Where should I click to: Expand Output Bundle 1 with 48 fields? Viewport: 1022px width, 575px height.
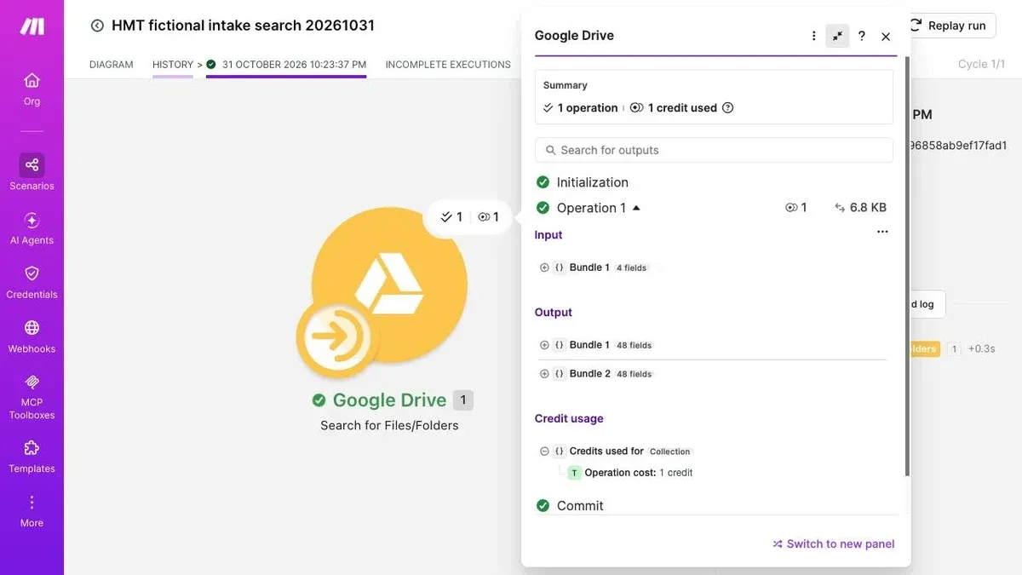(544, 345)
